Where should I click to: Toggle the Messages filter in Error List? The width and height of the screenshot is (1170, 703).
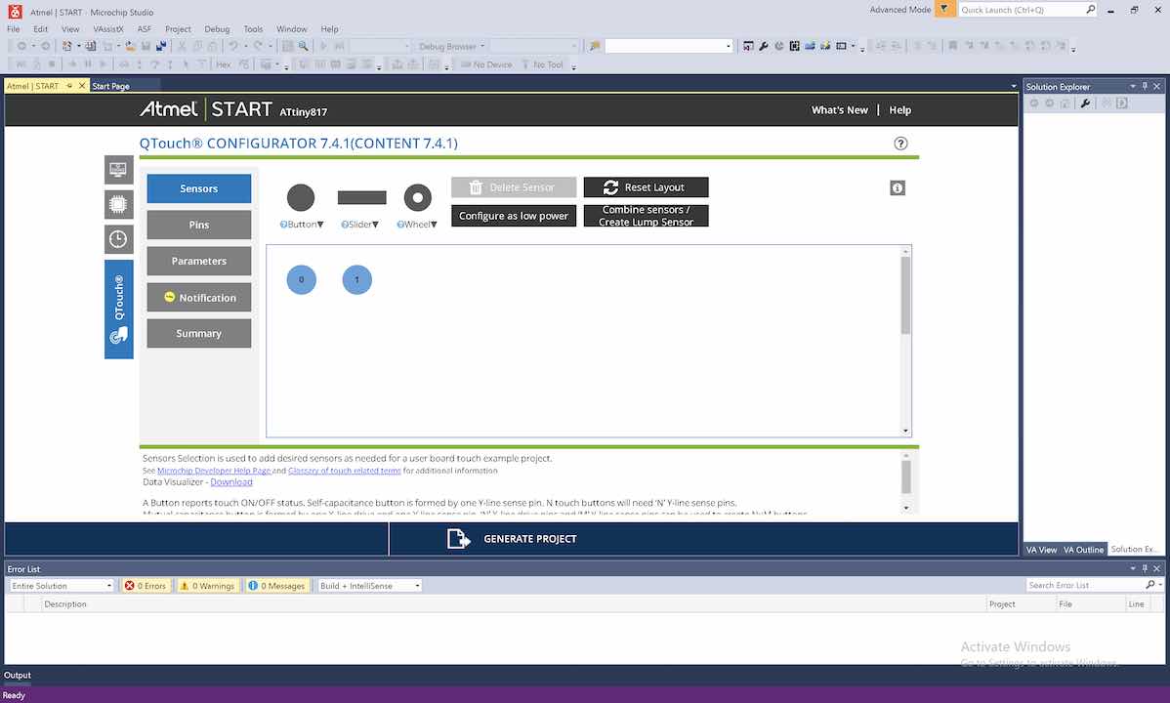pos(277,586)
